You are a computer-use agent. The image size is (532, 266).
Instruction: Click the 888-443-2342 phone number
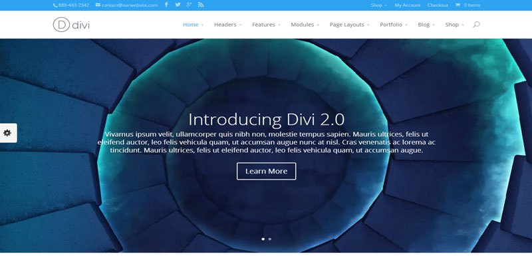(74, 5)
